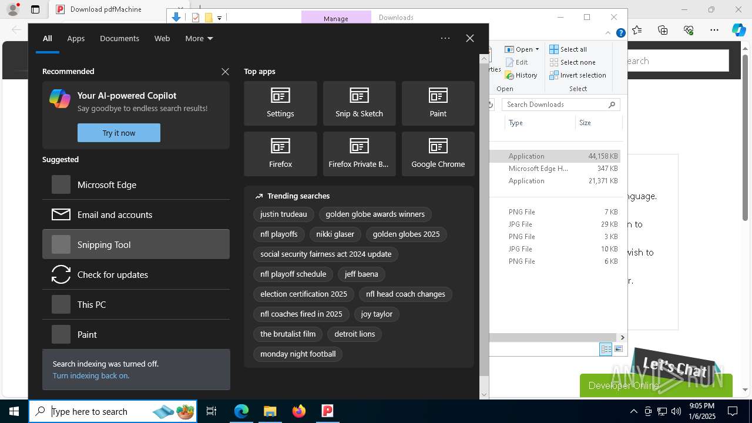The image size is (752, 423).
Task: Open search options ellipsis menu
Action: [x=445, y=38]
